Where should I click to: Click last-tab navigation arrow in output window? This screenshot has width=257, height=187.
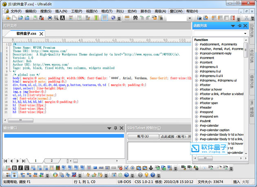point(24,161)
